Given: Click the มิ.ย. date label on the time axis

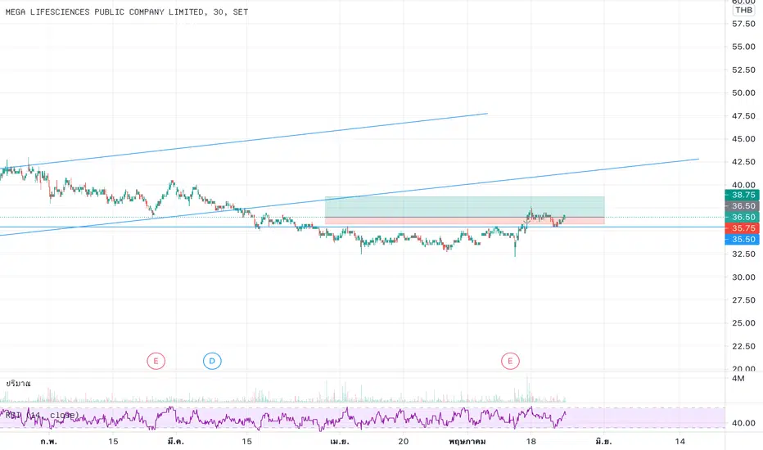Looking at the screenshot, I should tap(603, 442).
